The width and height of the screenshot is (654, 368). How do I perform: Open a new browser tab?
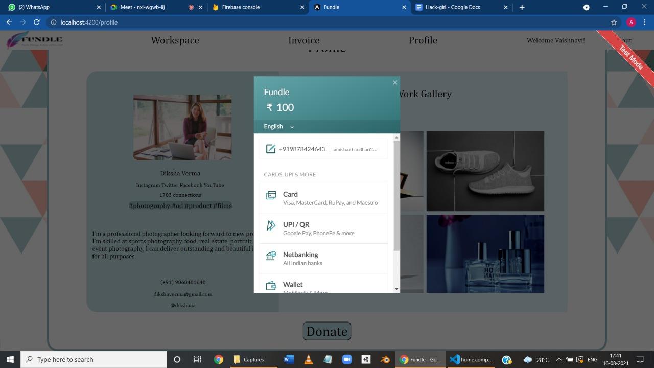pos(522,7)
